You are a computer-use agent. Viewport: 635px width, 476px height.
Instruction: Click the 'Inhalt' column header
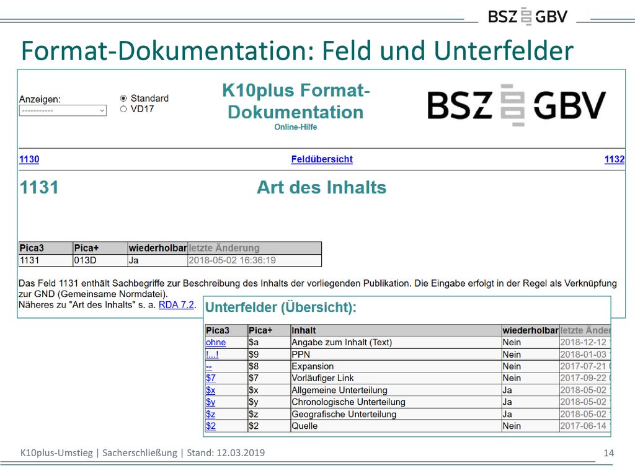click(396, 330)
